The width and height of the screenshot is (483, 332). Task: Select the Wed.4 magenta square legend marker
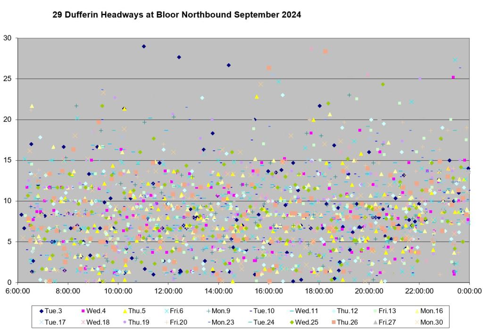83,311
